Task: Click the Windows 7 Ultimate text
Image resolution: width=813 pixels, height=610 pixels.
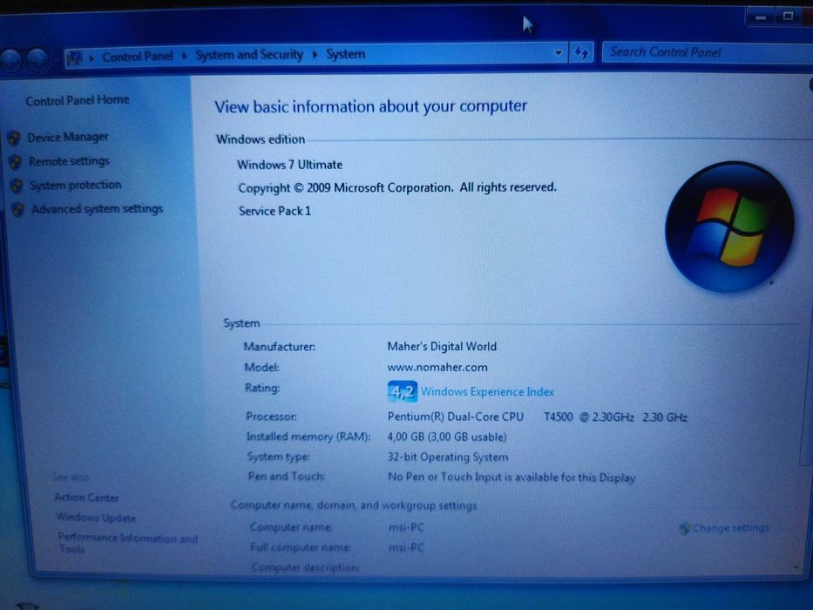Action: coord(290,165)
